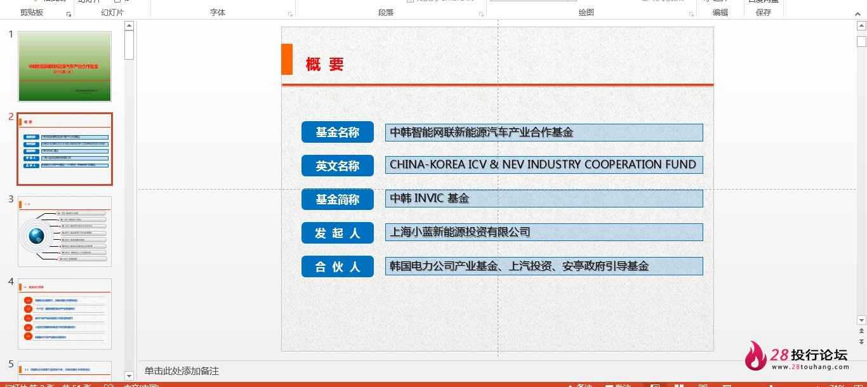Select the blue 英文名称 label shape
867x387 pixels.
coord(338,166)
